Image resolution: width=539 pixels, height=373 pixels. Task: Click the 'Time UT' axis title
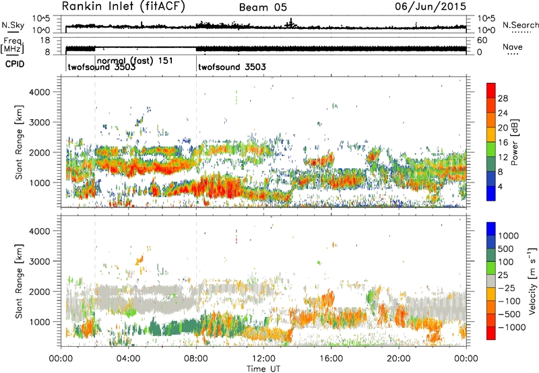(x=263, y=369)
